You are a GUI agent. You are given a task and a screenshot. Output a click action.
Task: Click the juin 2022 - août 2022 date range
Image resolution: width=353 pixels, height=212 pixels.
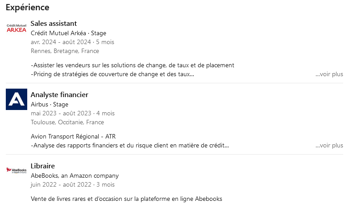[x=61, y=184]
